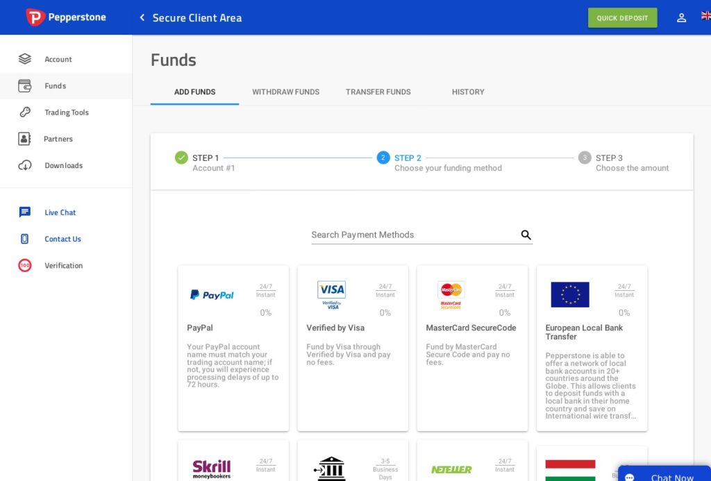Go back using the chevron beside Secure Client Area

point(142,17)
